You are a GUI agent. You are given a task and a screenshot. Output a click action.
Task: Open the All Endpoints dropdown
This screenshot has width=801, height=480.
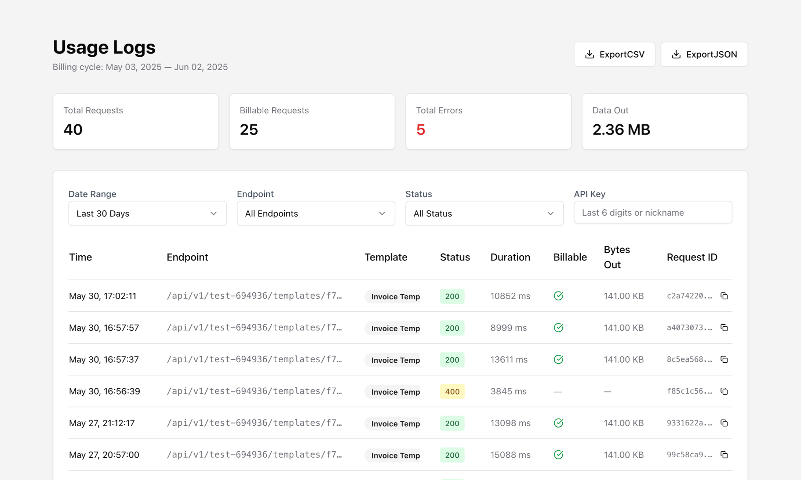click(x=316, y=213)
